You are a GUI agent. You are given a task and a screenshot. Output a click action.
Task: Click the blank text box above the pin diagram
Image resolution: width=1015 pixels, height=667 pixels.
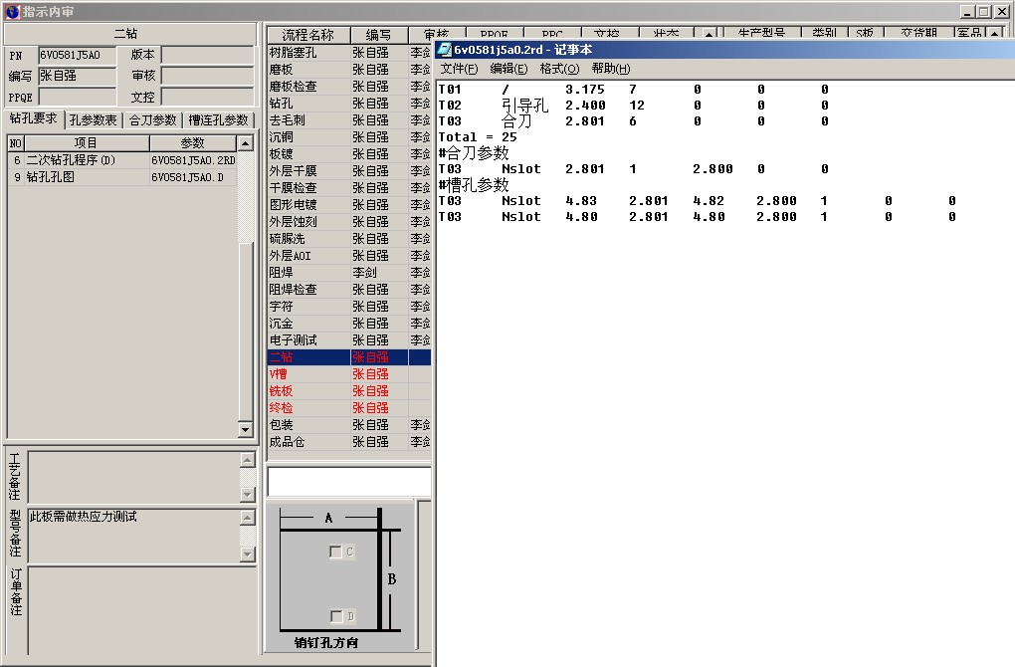(x=349, y=482)
